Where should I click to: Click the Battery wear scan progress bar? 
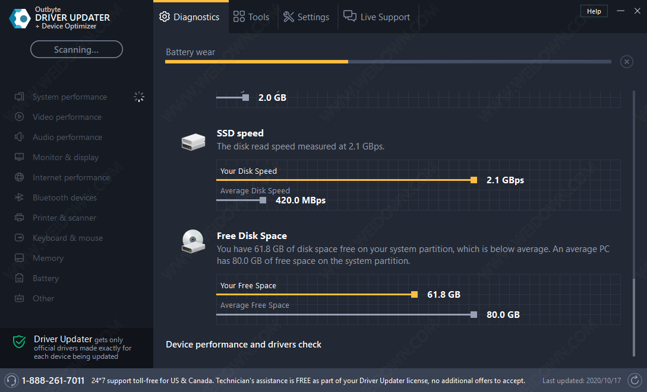pyautogui.click(x=388, y=62)
